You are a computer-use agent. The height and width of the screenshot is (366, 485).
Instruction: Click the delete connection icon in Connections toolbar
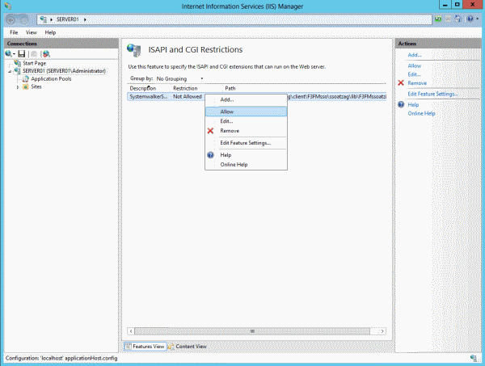(46, 54)
